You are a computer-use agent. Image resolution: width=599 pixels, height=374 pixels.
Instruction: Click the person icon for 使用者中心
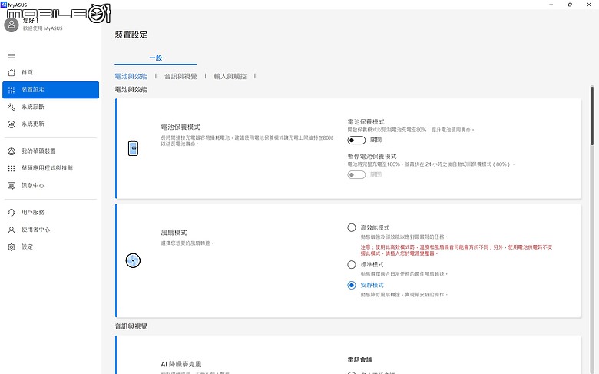point(12,230)
